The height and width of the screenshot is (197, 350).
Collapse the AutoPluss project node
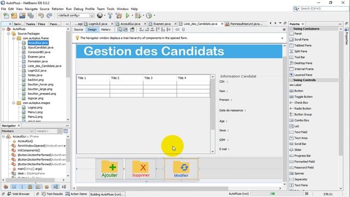point(3,29)
